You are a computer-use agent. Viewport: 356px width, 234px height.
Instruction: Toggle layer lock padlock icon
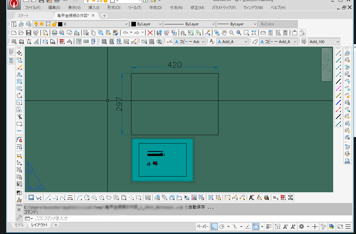[54, 24]
